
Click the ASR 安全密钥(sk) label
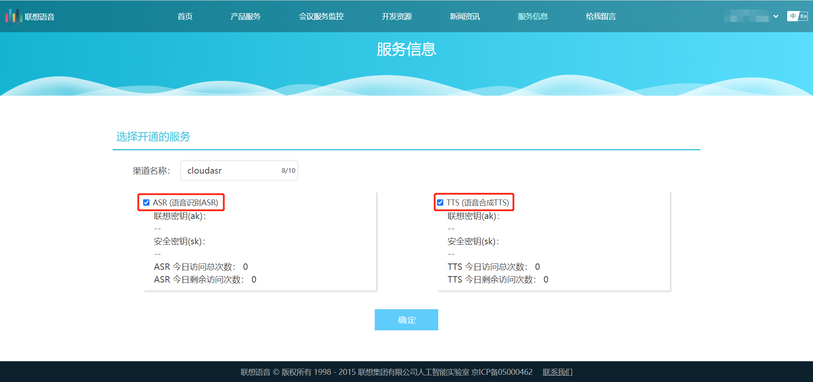coord(180,241)
